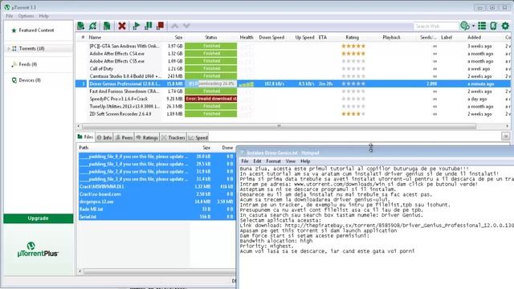The height and width of the screenshot is (289, 514).
Task: Click Move Up Queue arrow icon
Action: coord(175,26)
